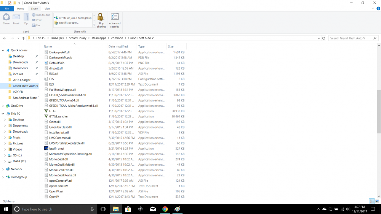Select the GTA5 application file
This screenshot has height=214, width=381.
pyautogui.click(x=53, y=111)
